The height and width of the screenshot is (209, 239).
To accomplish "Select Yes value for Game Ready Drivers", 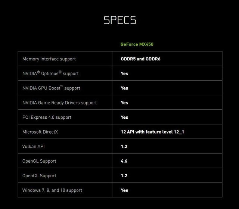I will 124,103.
